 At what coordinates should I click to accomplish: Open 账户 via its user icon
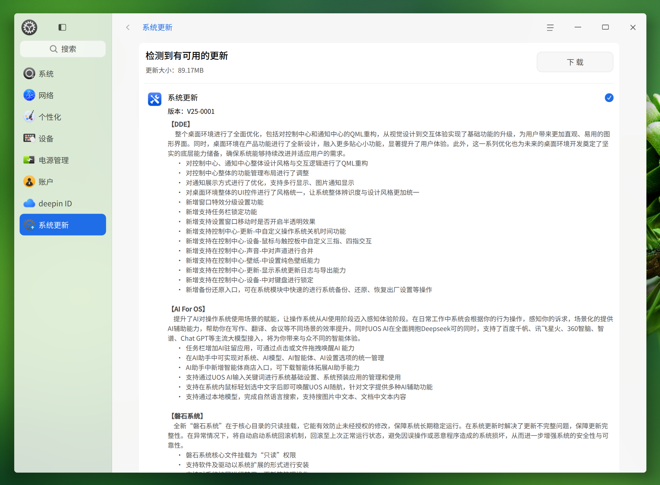pos(29,182)
